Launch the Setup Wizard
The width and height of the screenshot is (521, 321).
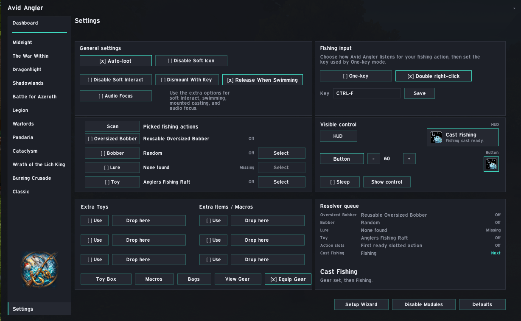[x=361, y=304]
